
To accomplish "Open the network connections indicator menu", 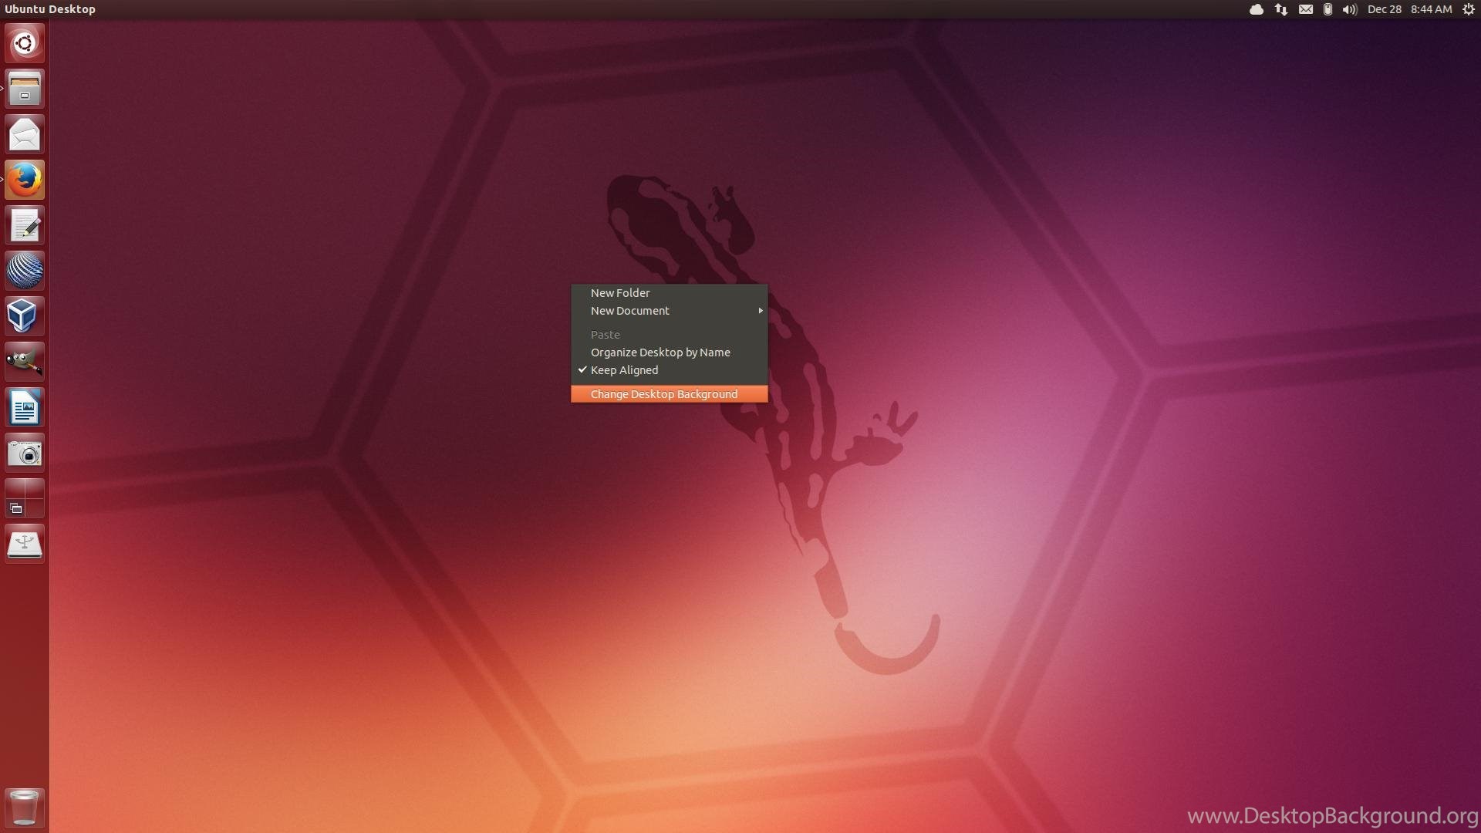I will tap(1281, 9).
